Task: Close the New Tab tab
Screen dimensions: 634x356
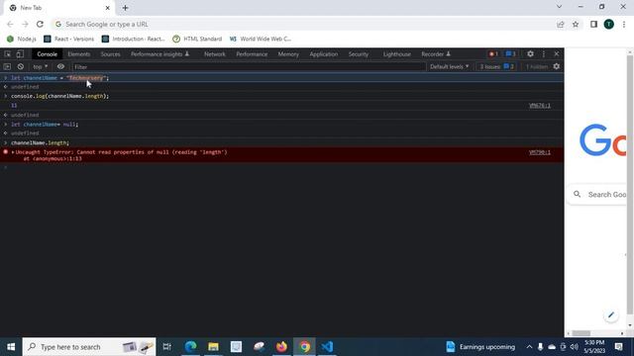Action: point(108,8)
